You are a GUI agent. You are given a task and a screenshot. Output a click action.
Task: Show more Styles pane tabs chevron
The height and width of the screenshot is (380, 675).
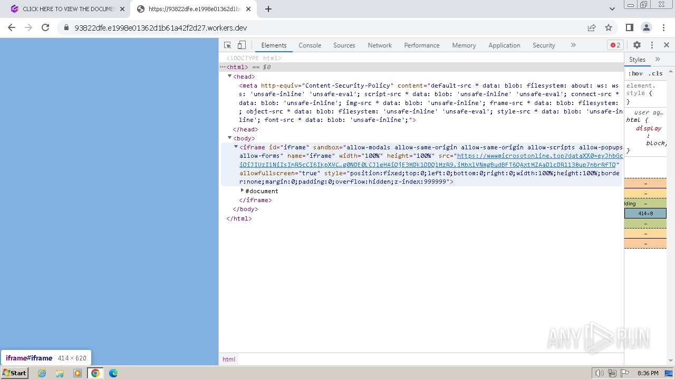pyautogui.click(x=658, y=60)
